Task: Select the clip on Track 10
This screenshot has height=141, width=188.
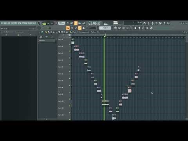Action: [105, 103]
